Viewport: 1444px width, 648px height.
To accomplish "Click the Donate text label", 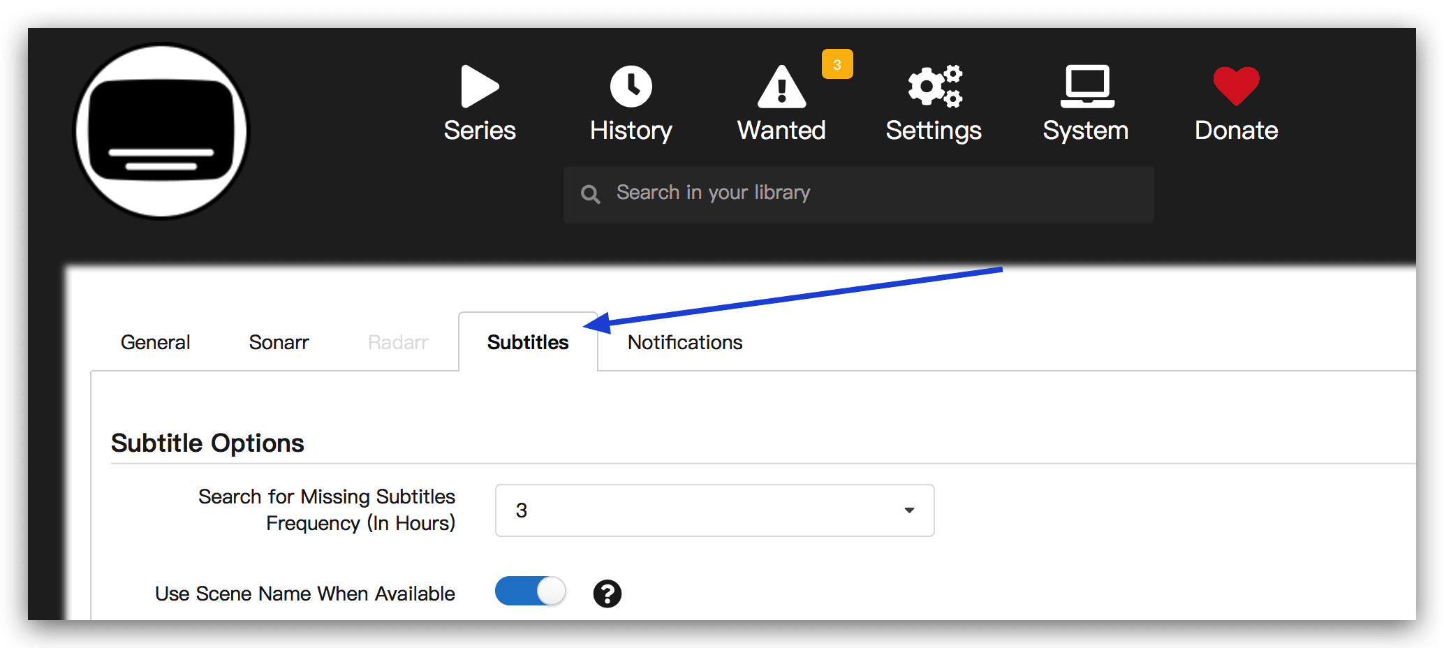I will point(1237,131).
